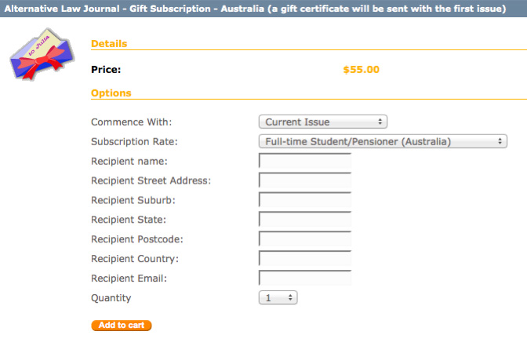This screenshot has height=346, width=527.
Task: Click into the Recipient Street Address box
Action: (x=305, y=180)
